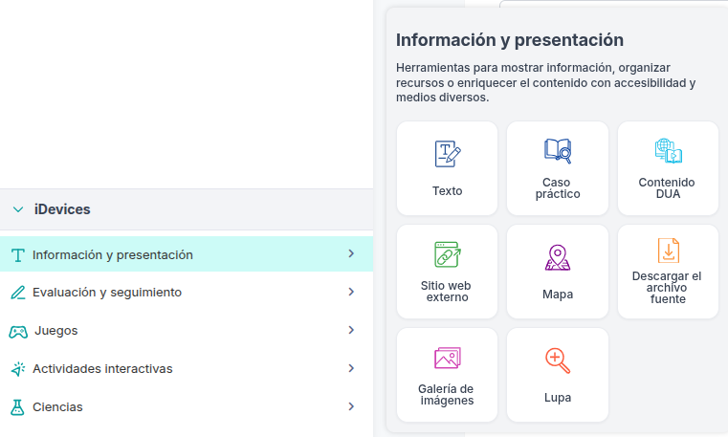The image size is (728, 437).
Task: Open the Información y presentación category
Action: pos(112,254)
